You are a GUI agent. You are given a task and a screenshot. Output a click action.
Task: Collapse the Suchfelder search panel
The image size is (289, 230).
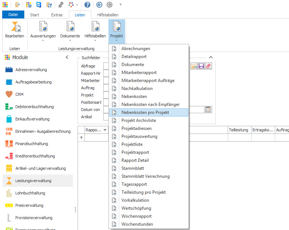[211, 57]
